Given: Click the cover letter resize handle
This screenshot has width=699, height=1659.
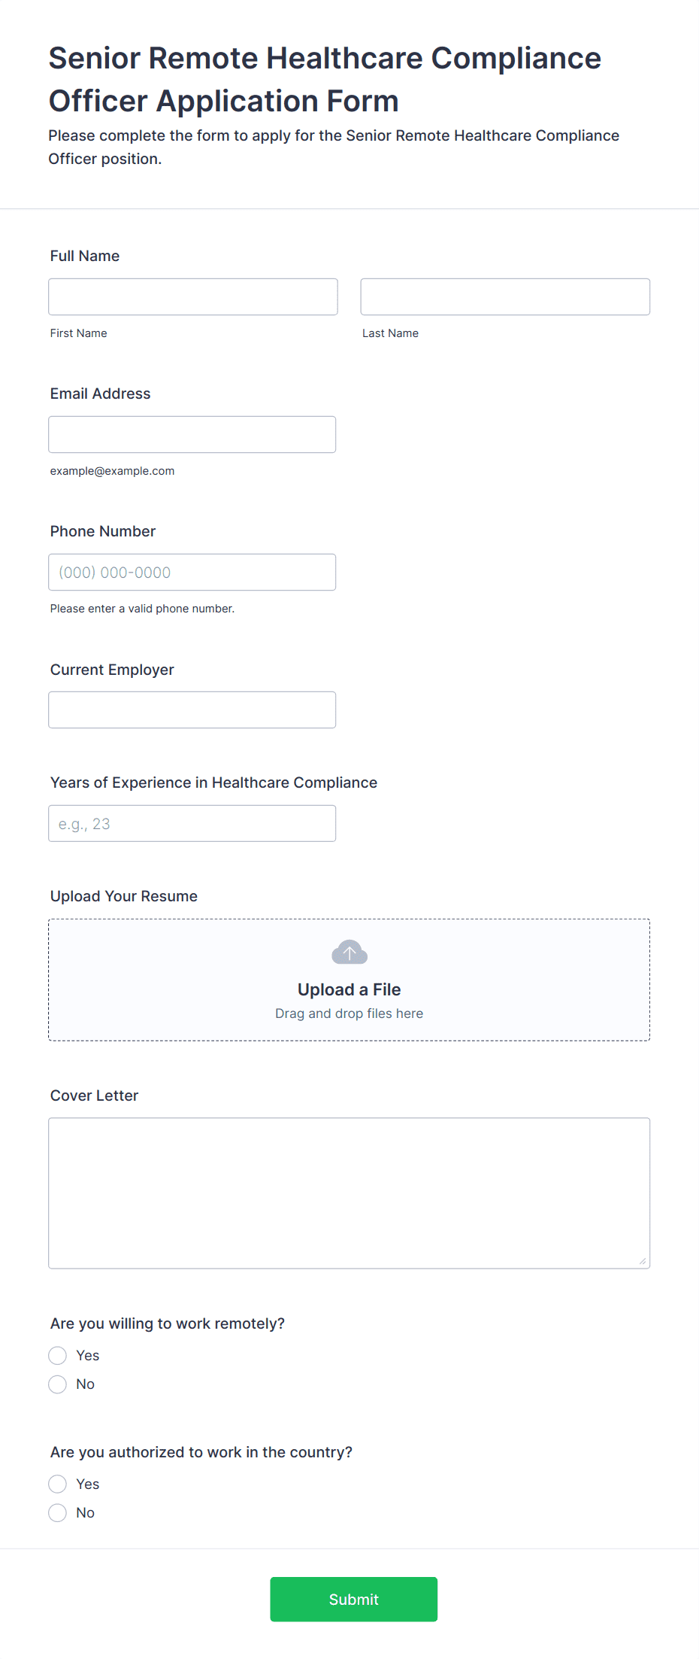Looking at the screenshot, I should 642,1260.
